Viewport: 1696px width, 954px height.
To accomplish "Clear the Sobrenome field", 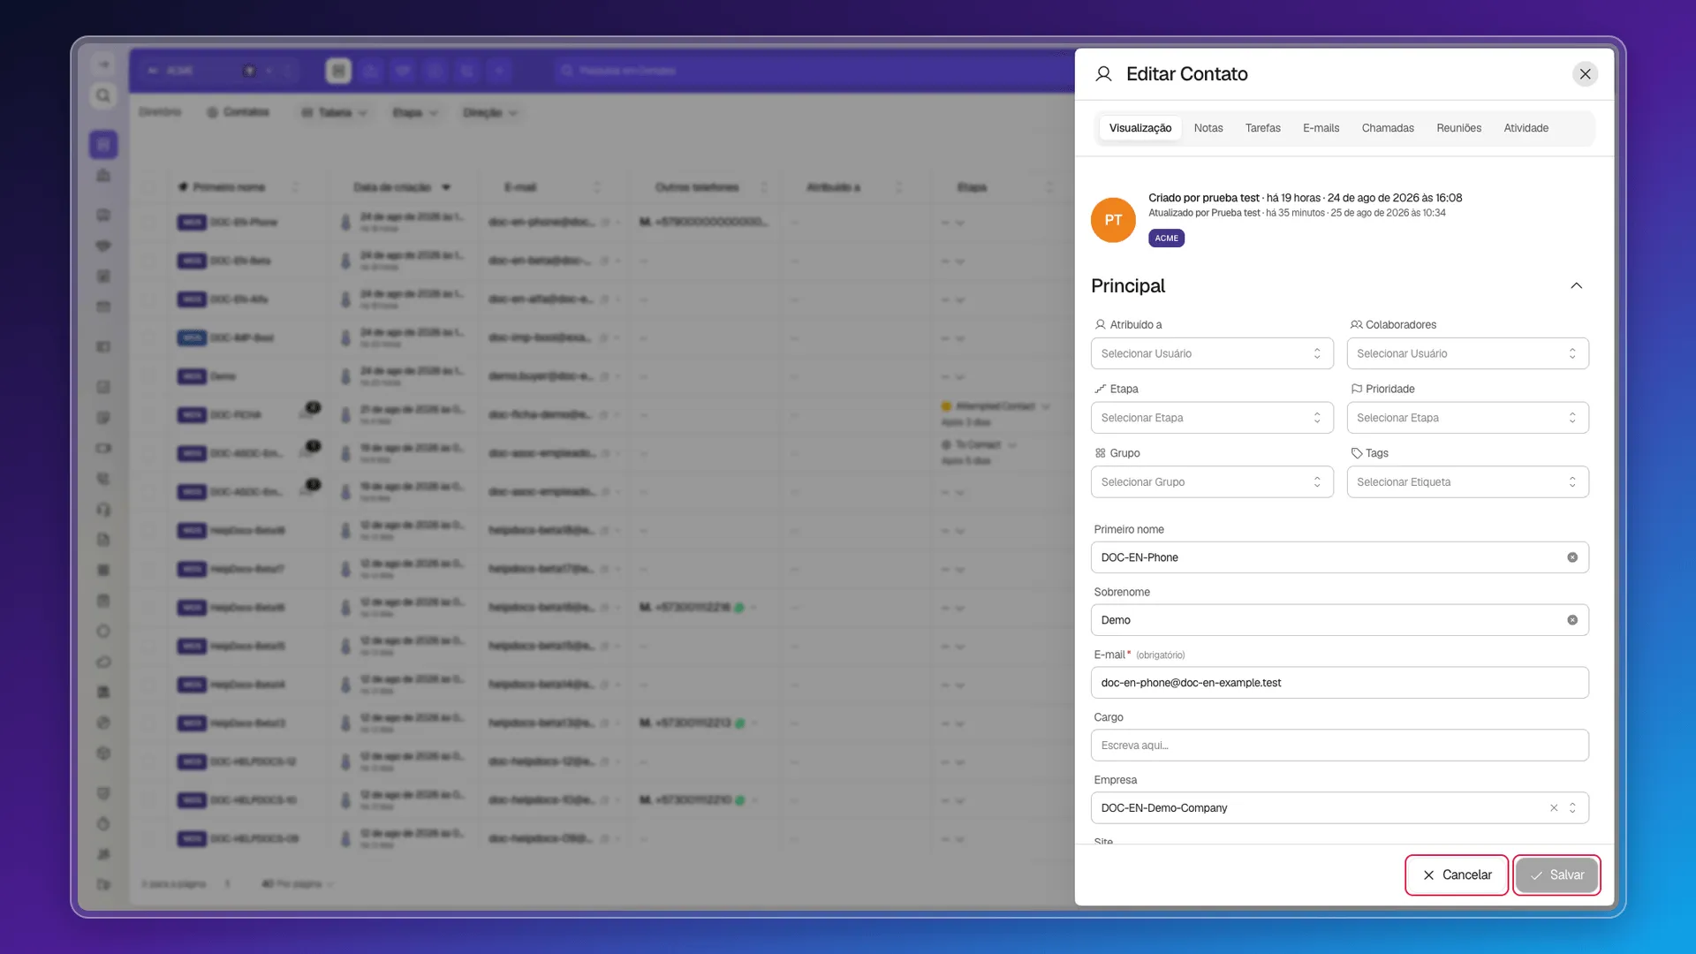I will [1572, 620].
